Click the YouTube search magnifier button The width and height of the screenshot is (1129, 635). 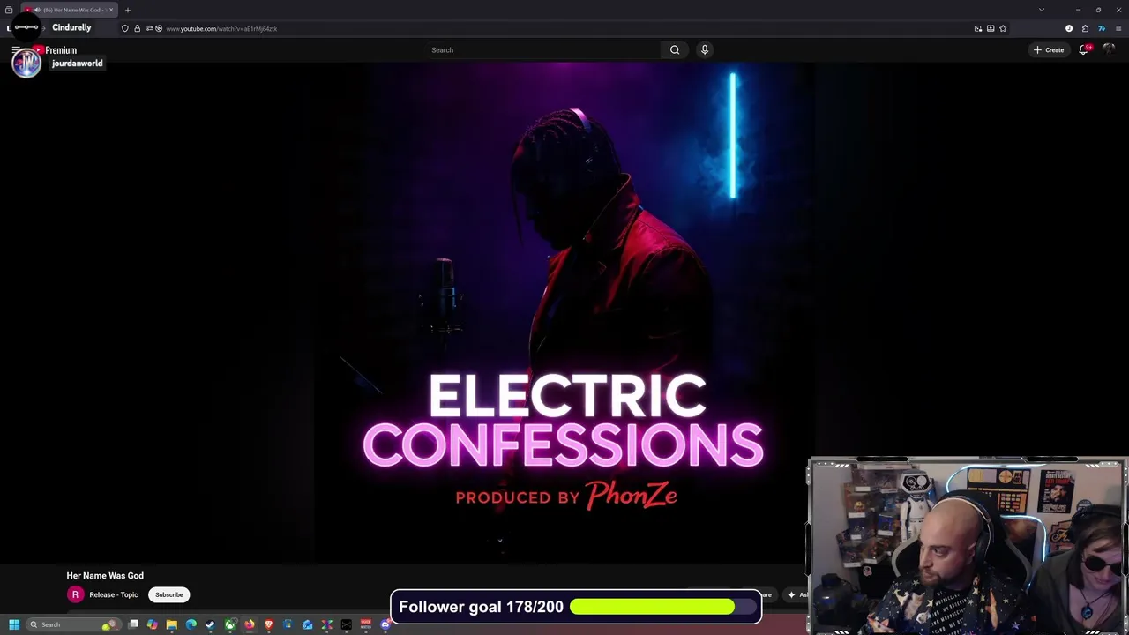point(675,50)
